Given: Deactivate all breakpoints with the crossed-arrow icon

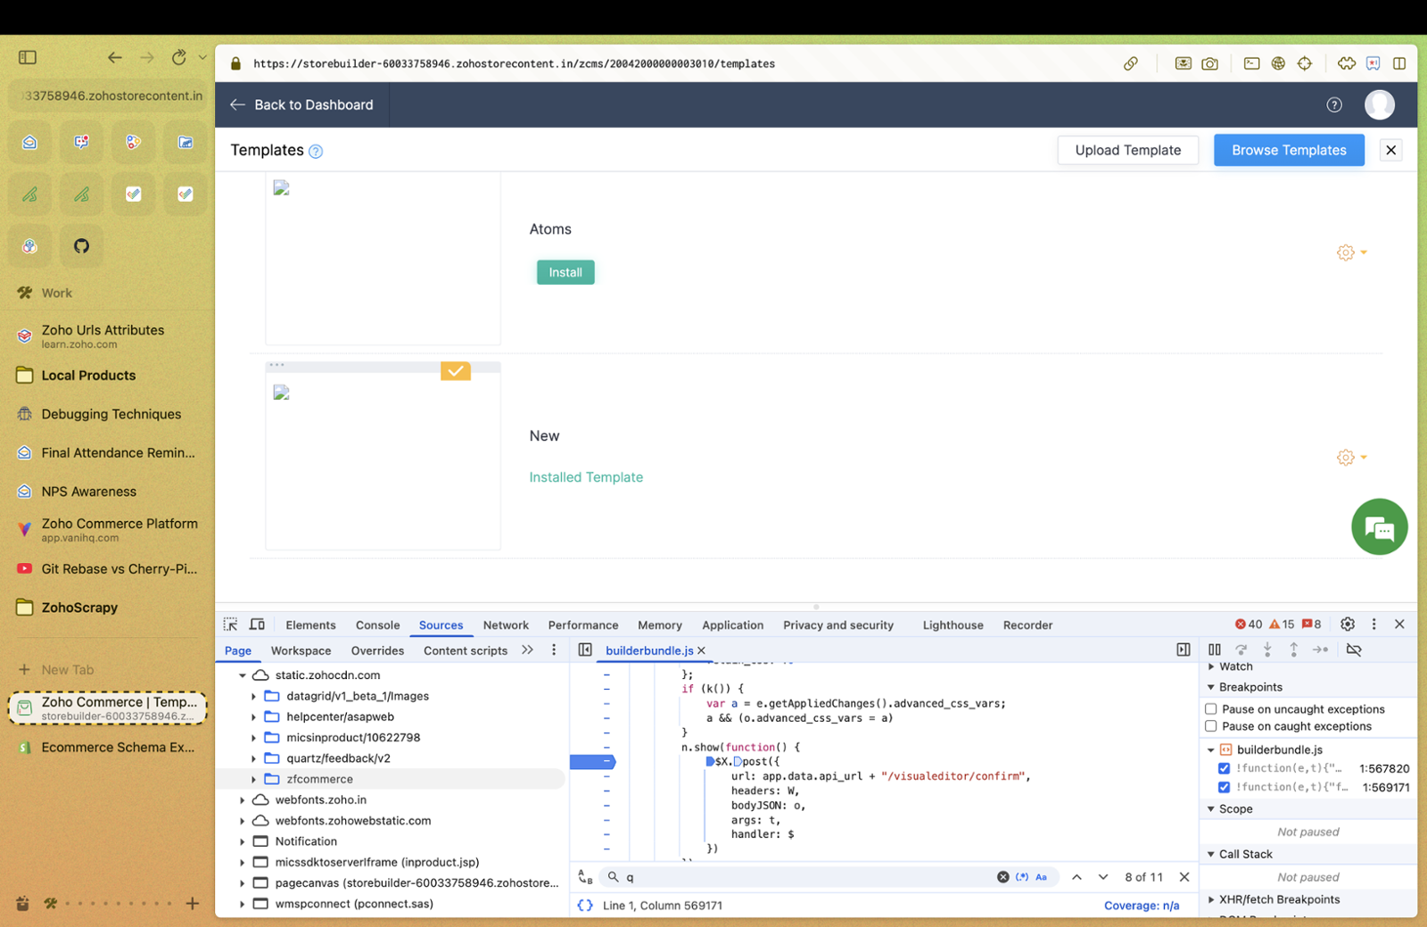Looking at the screenshot, I should pyautogui.click(x=1353, y=650).
